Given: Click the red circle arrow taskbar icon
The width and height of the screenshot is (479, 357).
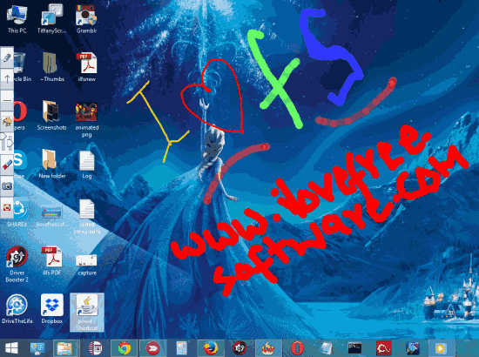Looking at the screenshot, I should point(152,348).
